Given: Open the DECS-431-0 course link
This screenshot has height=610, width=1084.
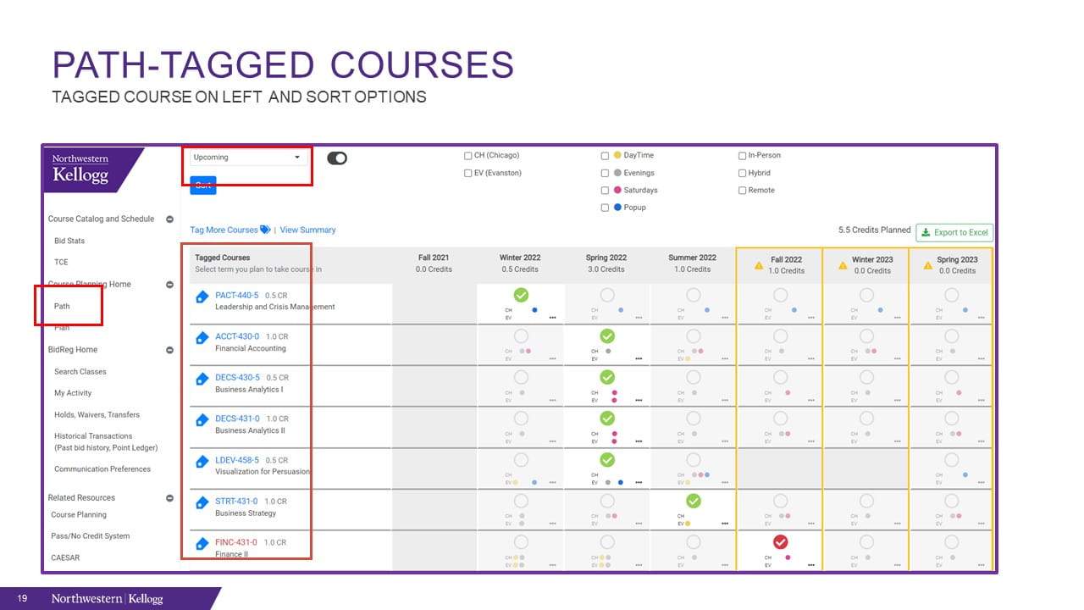Looking at the screenshot, I should click(237, 419).
